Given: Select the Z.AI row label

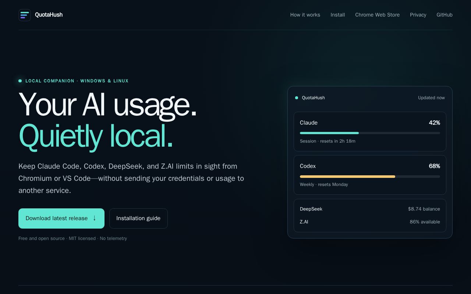Looking at the screenshot, I should pos(304,222).
